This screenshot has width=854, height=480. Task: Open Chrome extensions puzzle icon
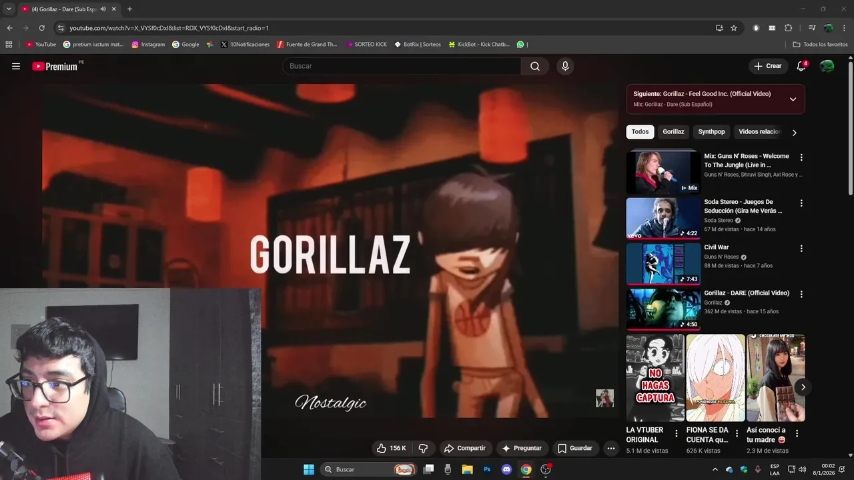pyautogui.click(x=788, y=28)
